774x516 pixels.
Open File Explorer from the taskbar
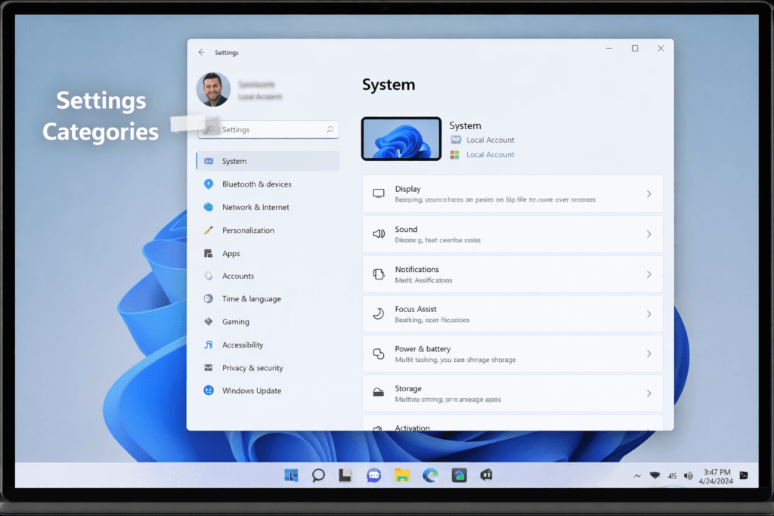[402, 475]
